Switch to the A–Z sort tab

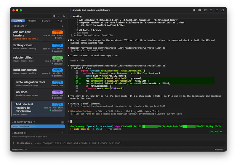click(60, 21)
